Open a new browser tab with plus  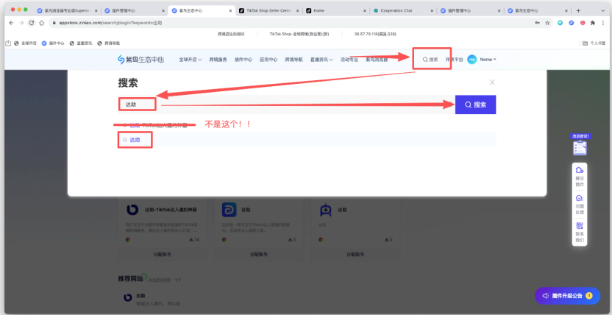pos(578,11)
